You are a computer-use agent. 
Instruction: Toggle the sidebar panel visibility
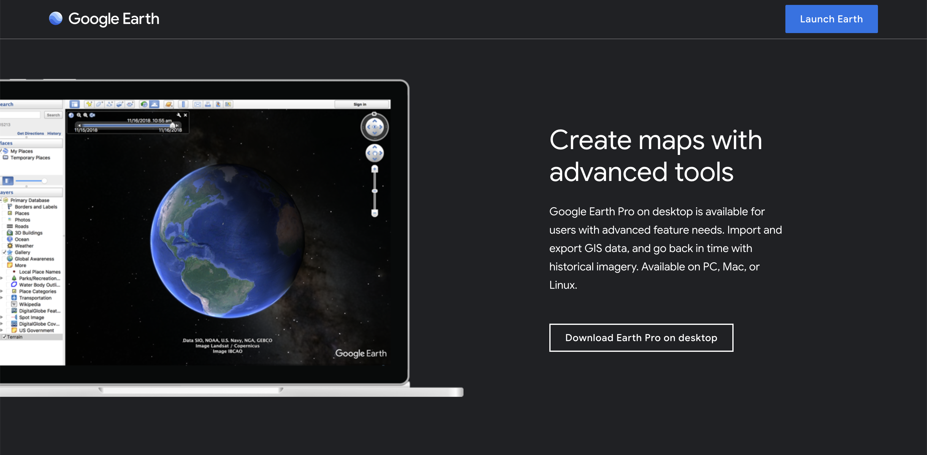coord(75,104)
